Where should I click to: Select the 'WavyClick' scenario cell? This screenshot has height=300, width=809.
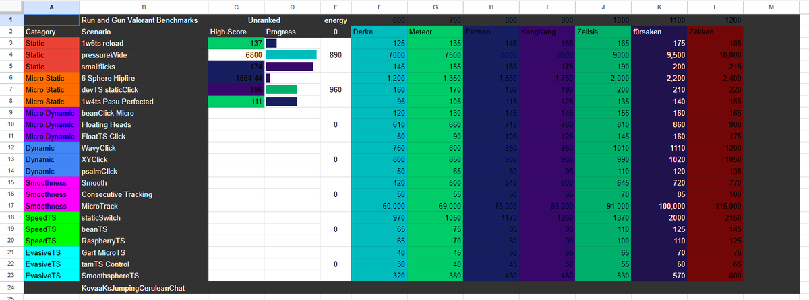click(x=144, y=148)
